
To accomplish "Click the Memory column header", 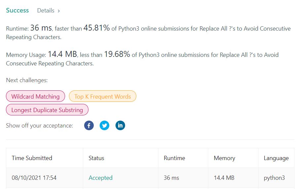I will point(224,158).
